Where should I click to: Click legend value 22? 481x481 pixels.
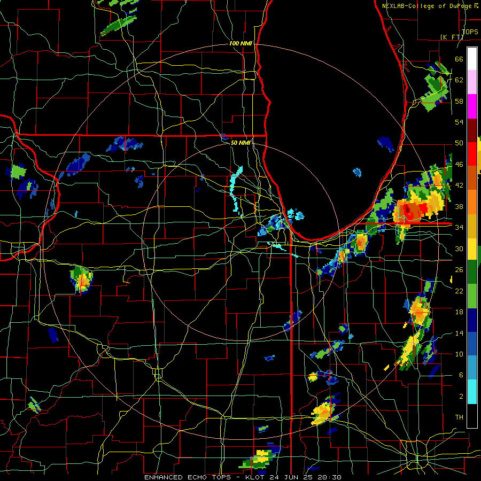[459, 291]
